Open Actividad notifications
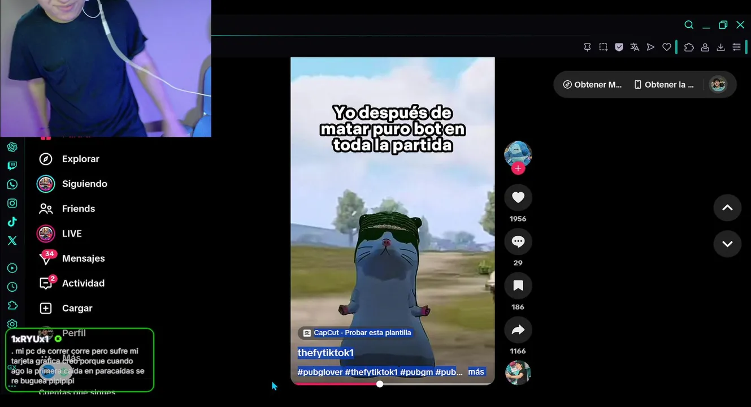The height and width of the screenshot is (407, 751). [x=71, y=283]
